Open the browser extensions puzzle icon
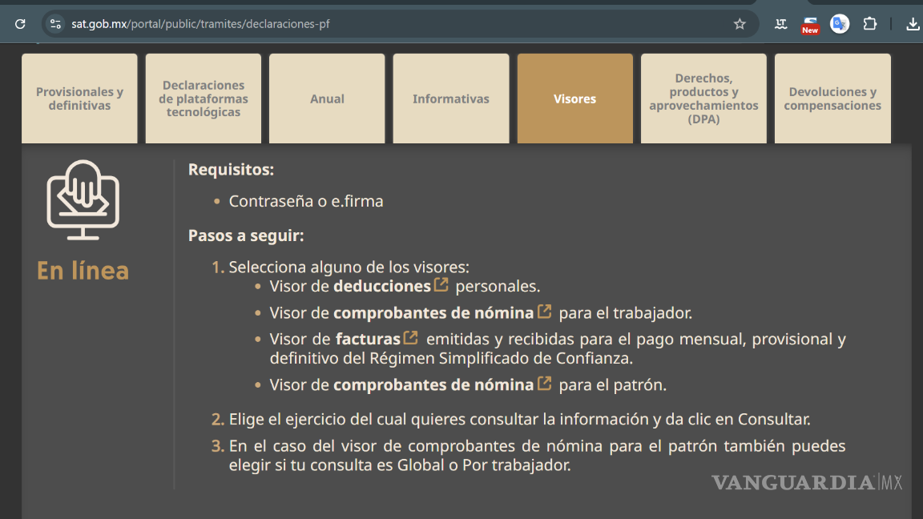The height and width of the screenshot is (519, 923). coord(869,24)
